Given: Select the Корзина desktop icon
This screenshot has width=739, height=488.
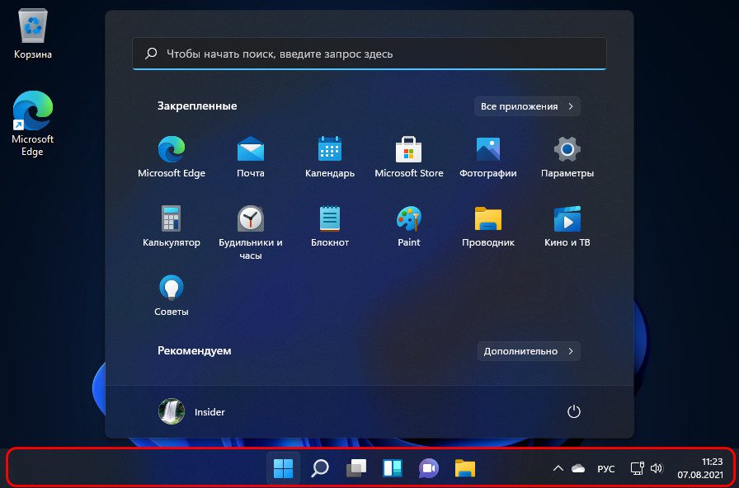Looking at the screenshot, I should [x=32, y=34].
